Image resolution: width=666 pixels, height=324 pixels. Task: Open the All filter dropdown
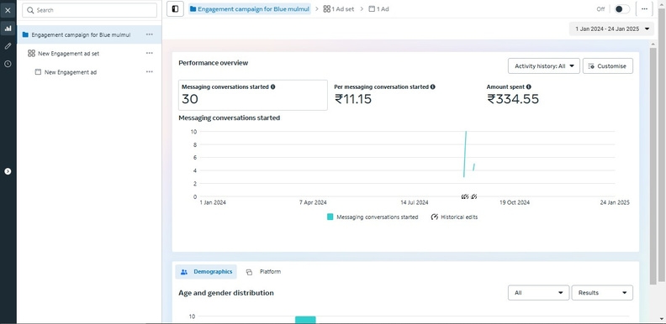(x=538, y=293)
